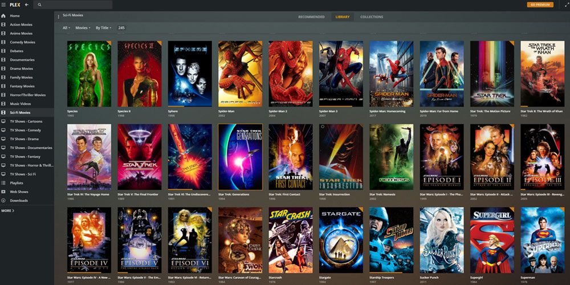Click the Sci-Fi Movies film icon
The height and width of the screenshot is (285, 570).
point(3,113)
